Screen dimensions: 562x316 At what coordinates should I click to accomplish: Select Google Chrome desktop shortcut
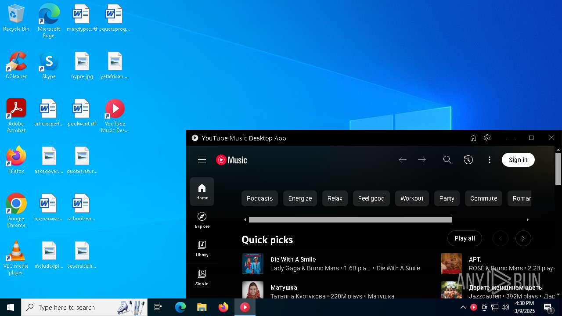16,211
